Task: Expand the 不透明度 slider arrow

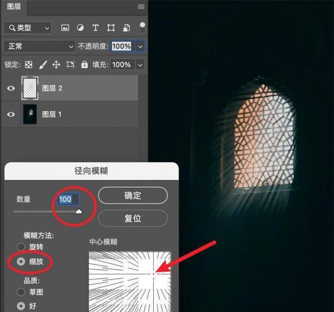Action: (x=140, y=46)
